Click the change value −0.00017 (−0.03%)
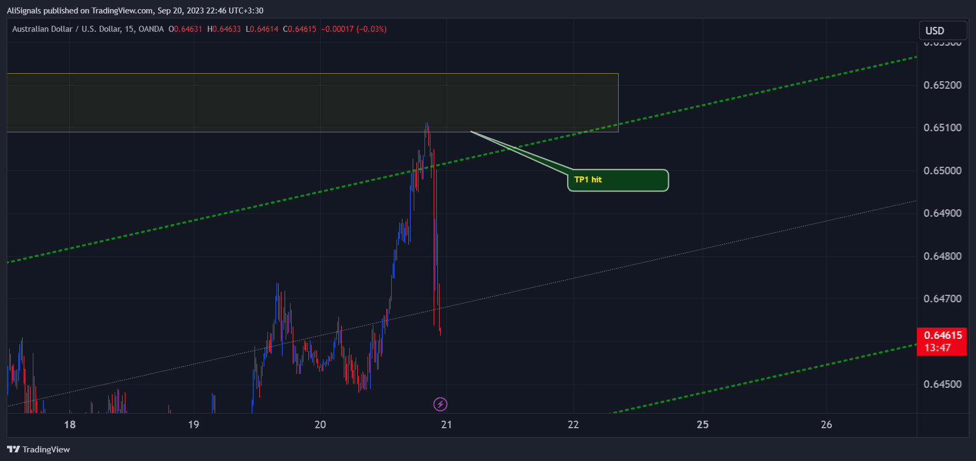Image resolution: width=976 pixels, height=461 pixels. pyautogui.click(x=354, y=29)
